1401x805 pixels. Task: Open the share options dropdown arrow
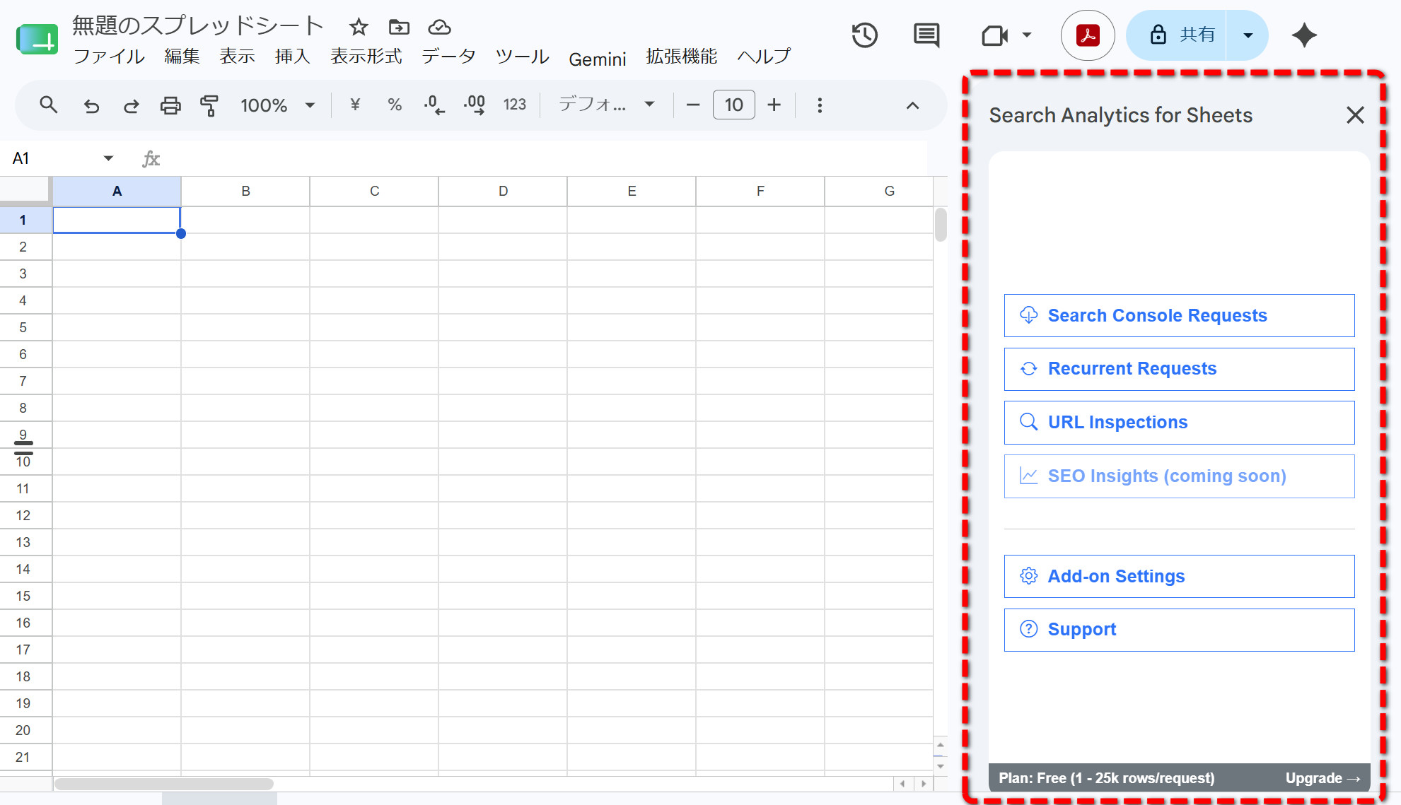point(1248,35)
